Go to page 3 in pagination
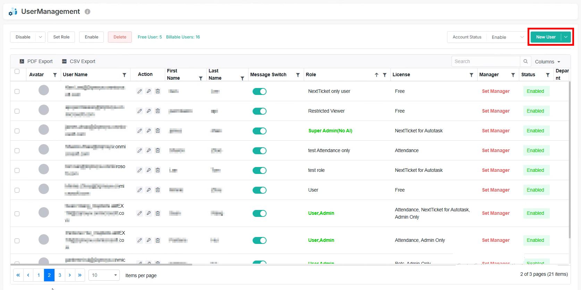This screenshot has height=290, width=581. (60, 275)
